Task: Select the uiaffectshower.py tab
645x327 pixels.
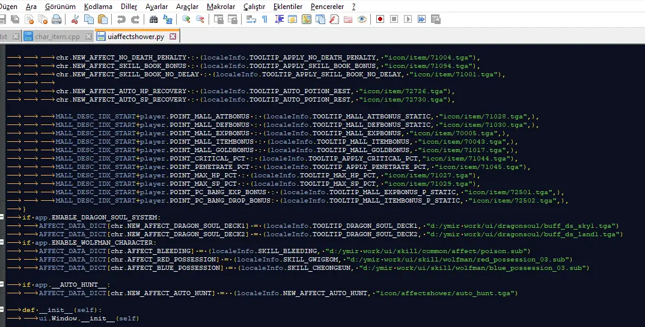Action: click(136, 36)
